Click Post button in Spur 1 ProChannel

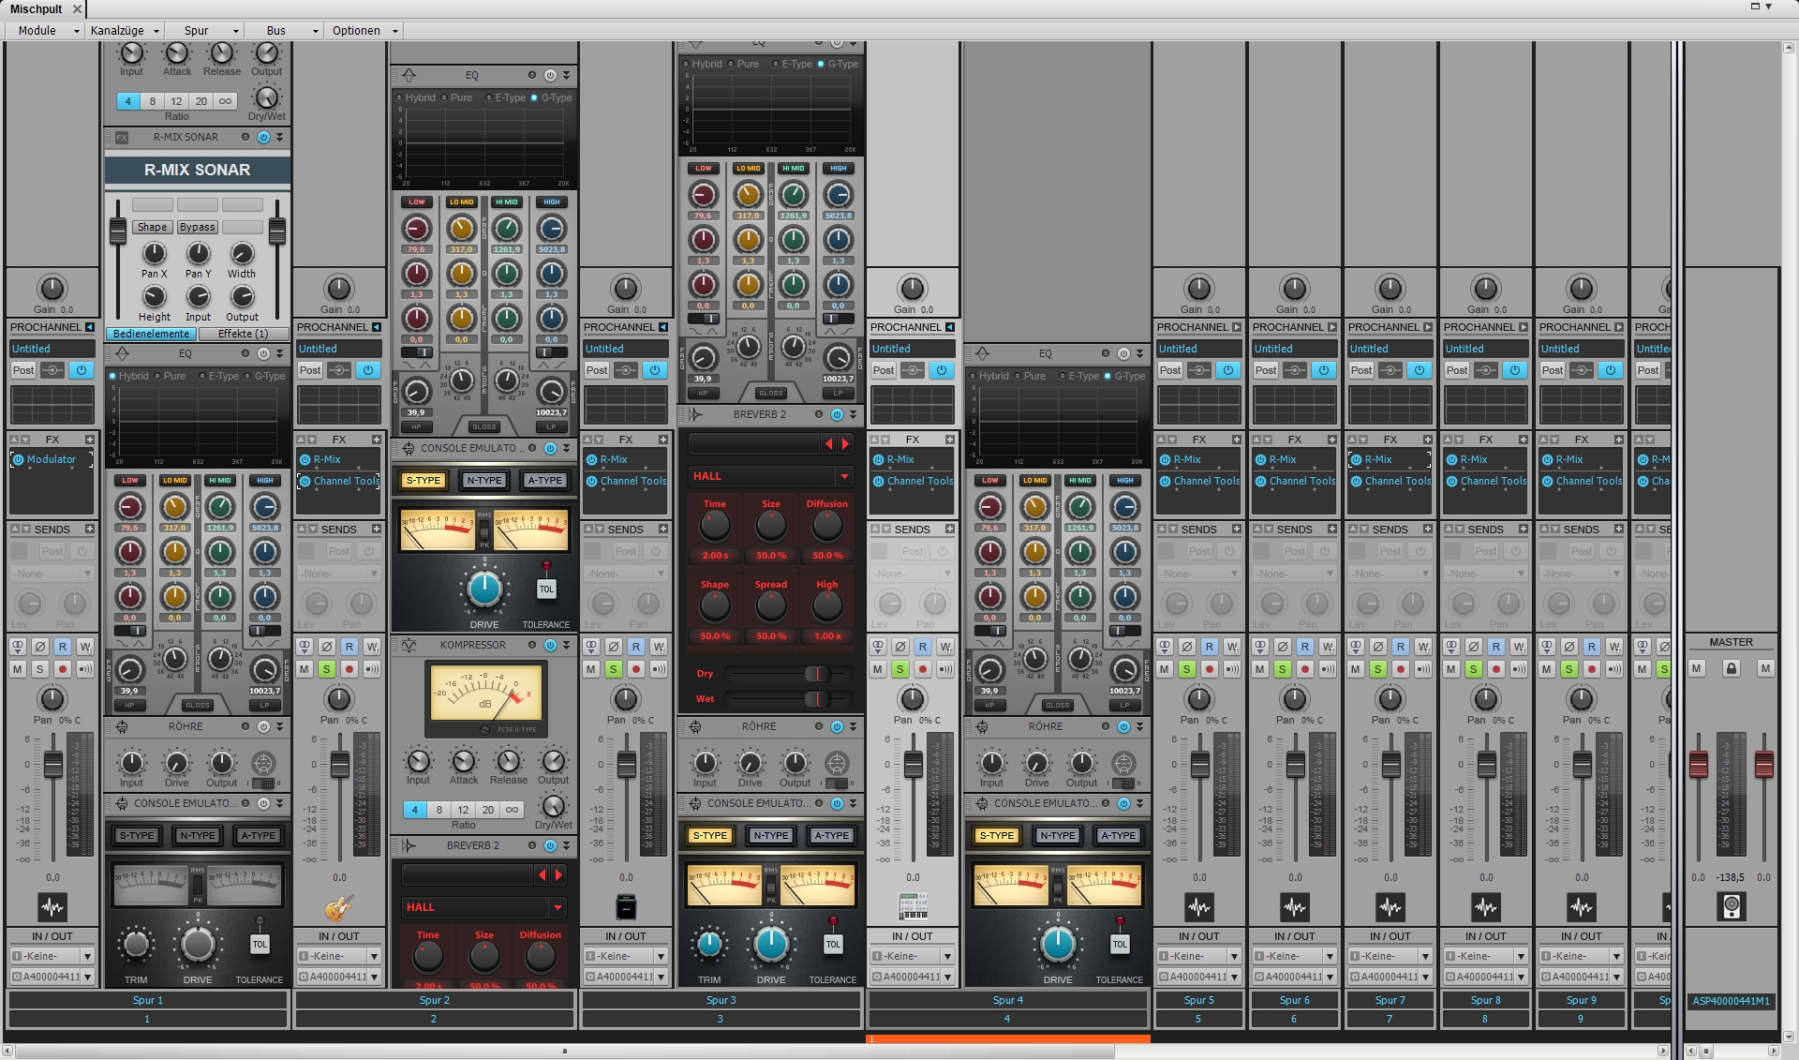(x=23, y=370)
